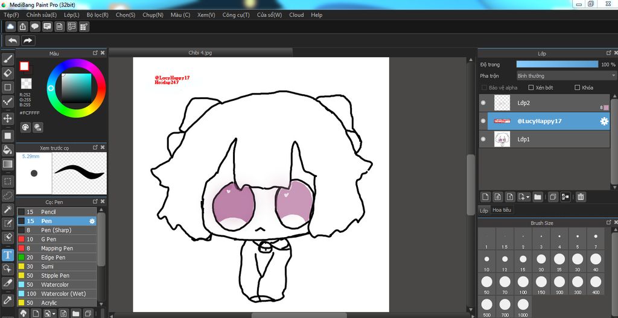
Task: Select the Dot/shape brush tool
Action: point(7,101)
